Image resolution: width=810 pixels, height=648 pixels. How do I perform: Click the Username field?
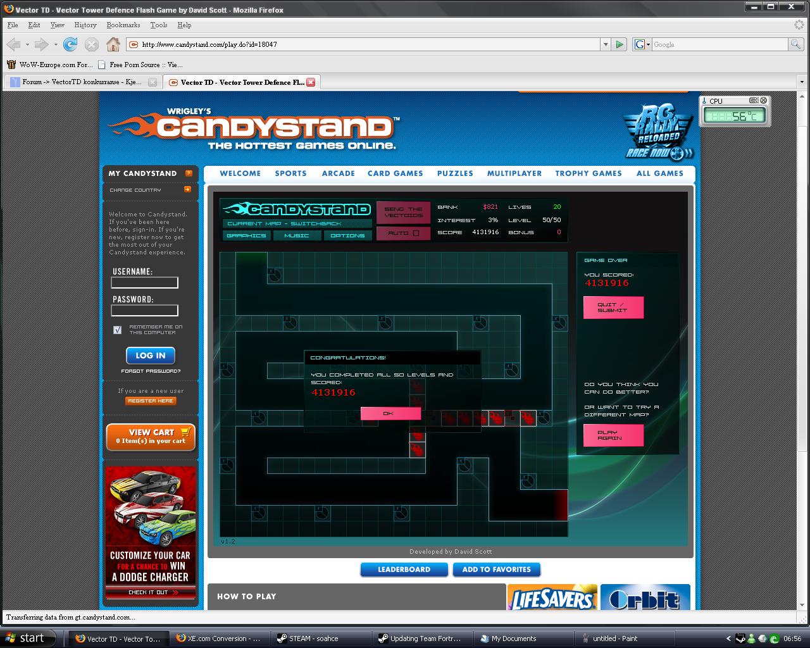(145, 283)
